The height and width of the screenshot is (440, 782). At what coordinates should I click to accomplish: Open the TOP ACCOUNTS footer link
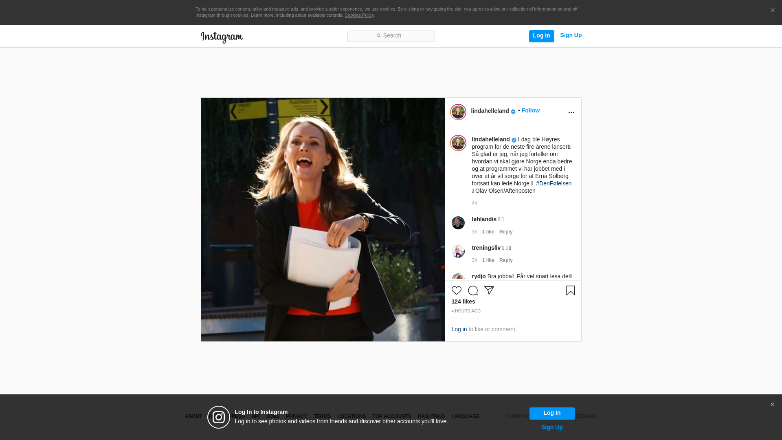[x=392, y=416]
